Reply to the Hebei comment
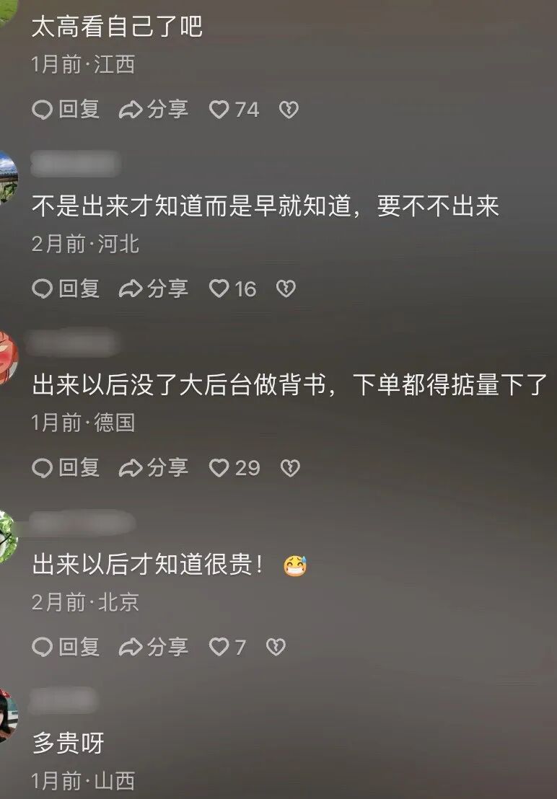This screenshot has height=799, width=557. tap(66, 289)
